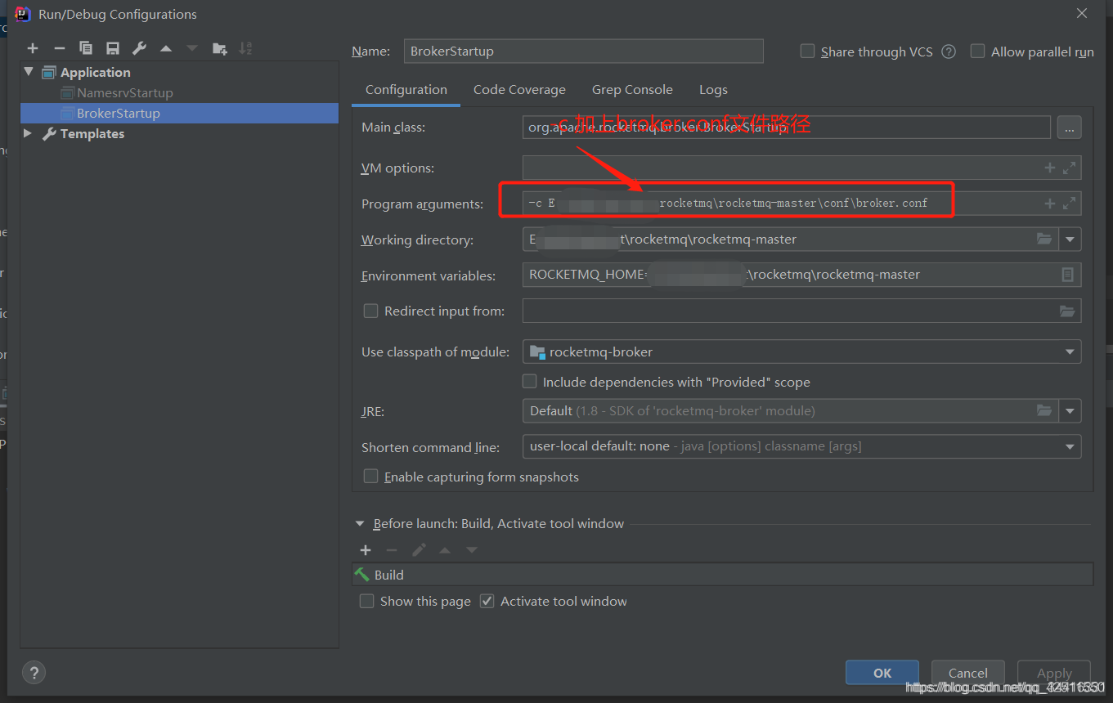
Task: Browse Main class with ellipsis button
Action: coord(1070,128)
